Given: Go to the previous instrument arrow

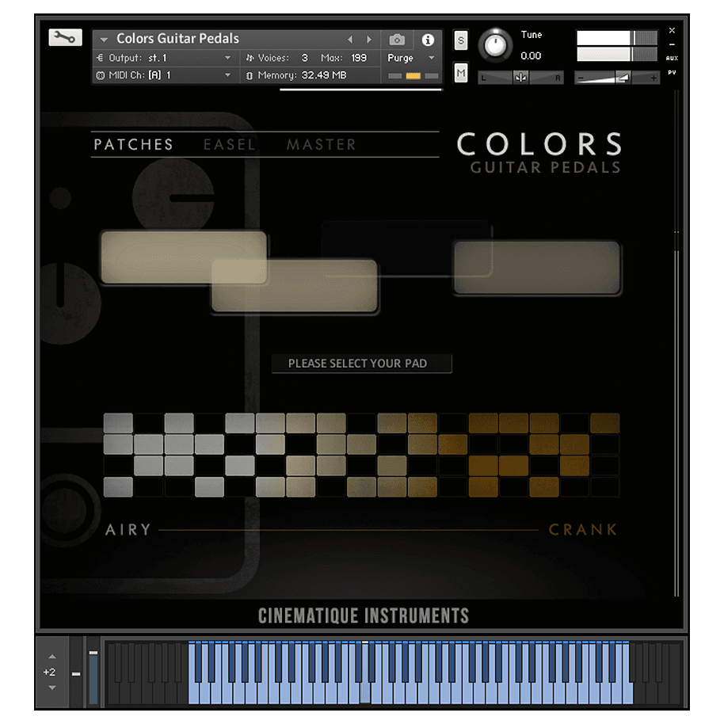Looking at the screenshot, I should point(350,40).
